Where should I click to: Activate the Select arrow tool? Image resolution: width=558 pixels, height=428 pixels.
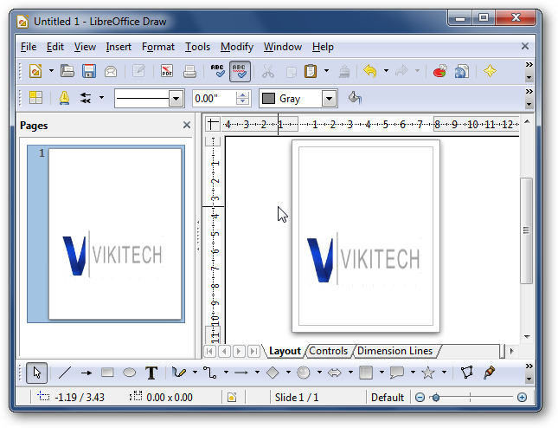click(x=36, y=373)
